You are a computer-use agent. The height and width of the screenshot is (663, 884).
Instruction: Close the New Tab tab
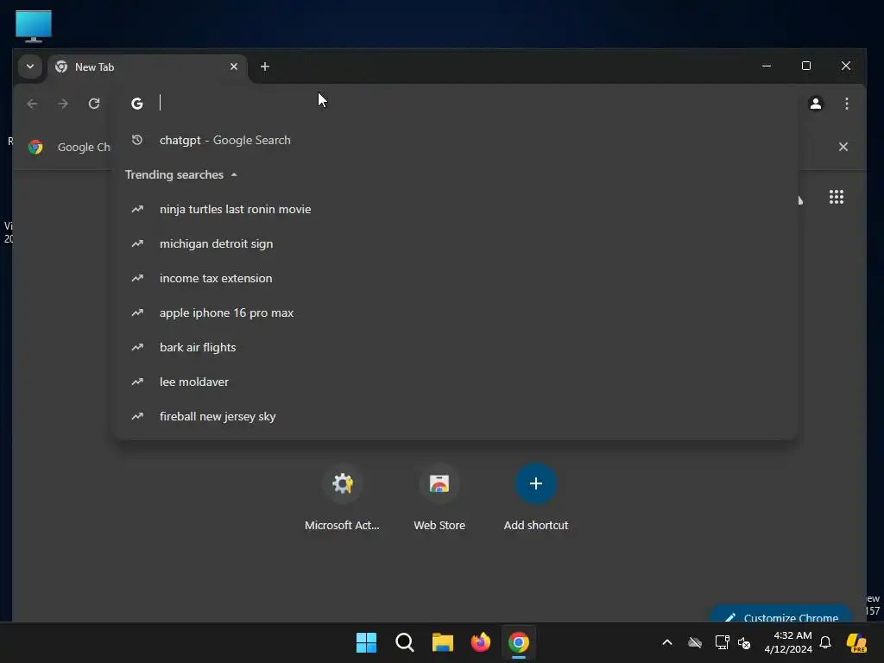tap(233, 66)
